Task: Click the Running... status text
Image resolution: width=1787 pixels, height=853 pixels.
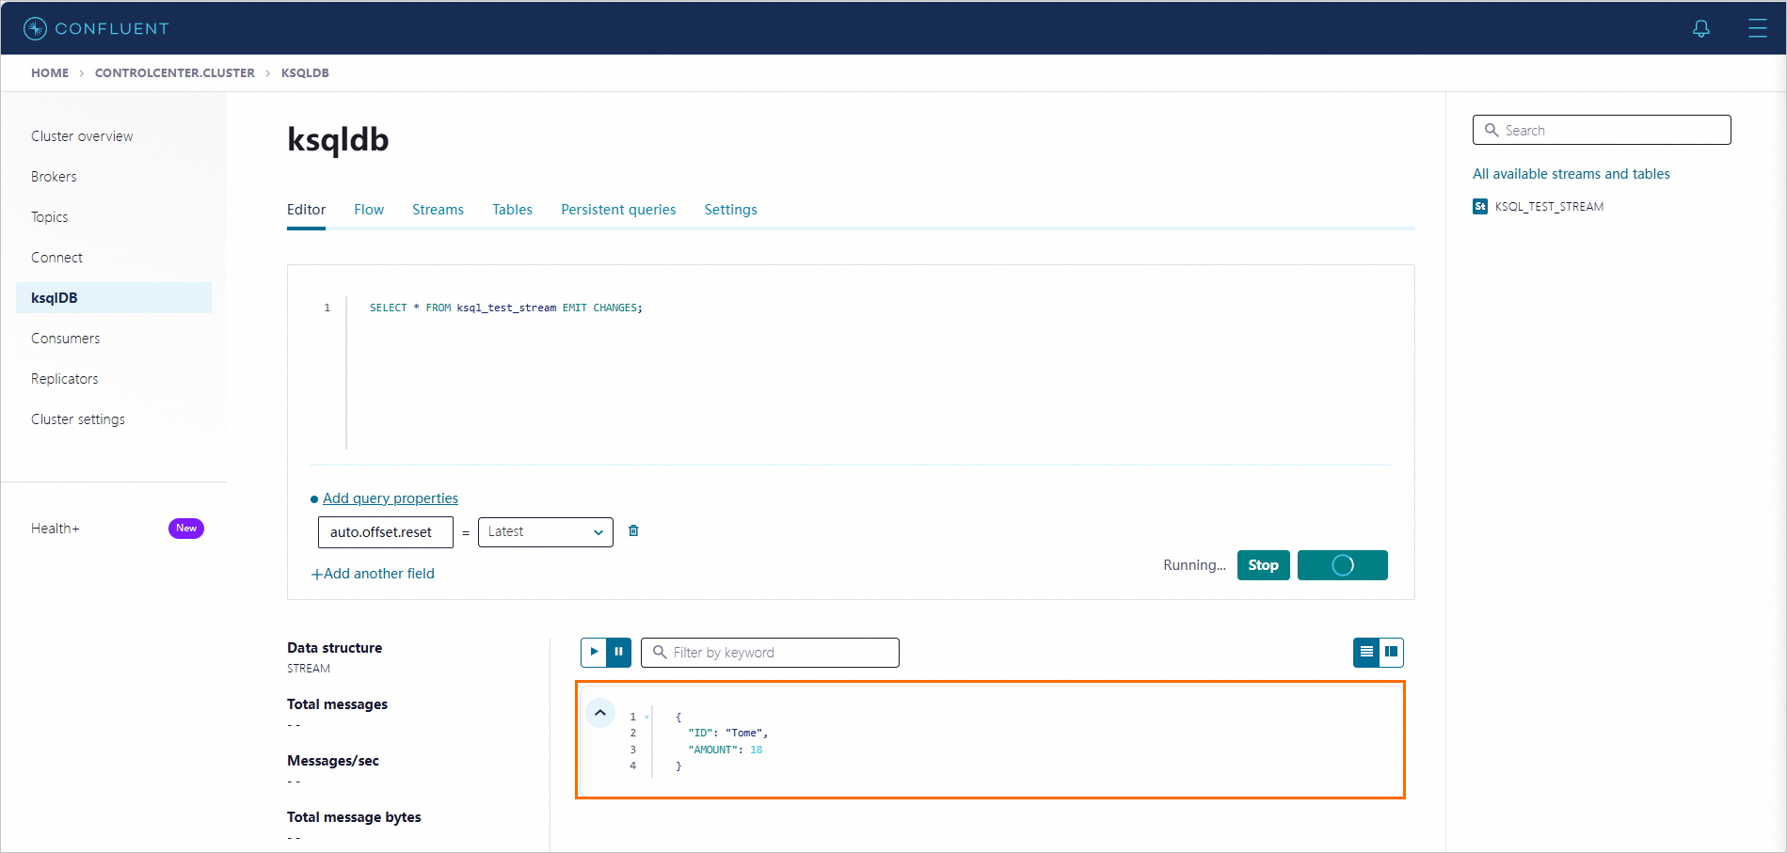Action: (x=1194, y=565)
